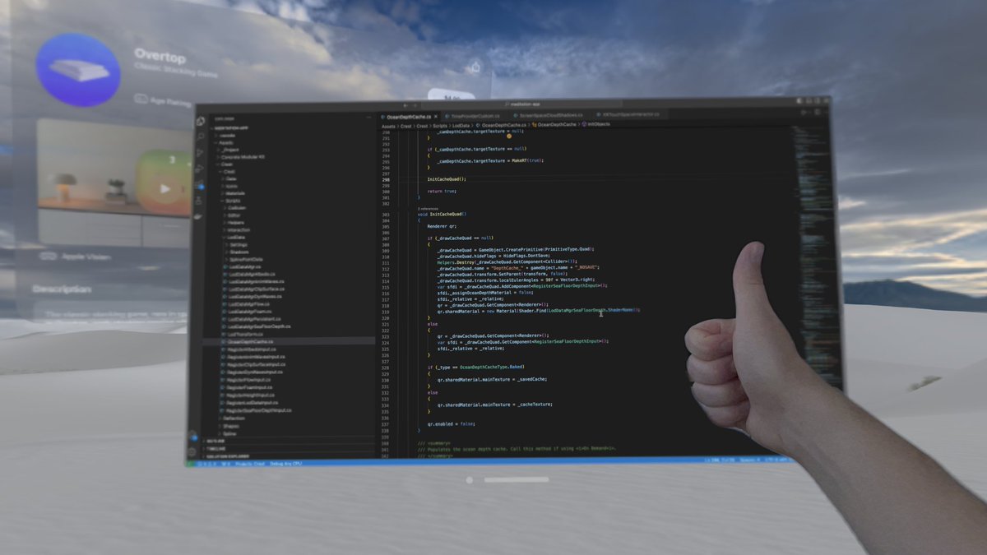Open LodDataMgrFlow.cs file

click(x=247, y=304)
